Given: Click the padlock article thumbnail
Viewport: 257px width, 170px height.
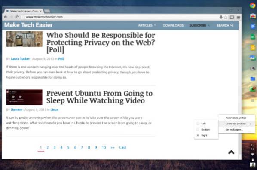Looking at the screenshot, I should (x=24, y=39).
